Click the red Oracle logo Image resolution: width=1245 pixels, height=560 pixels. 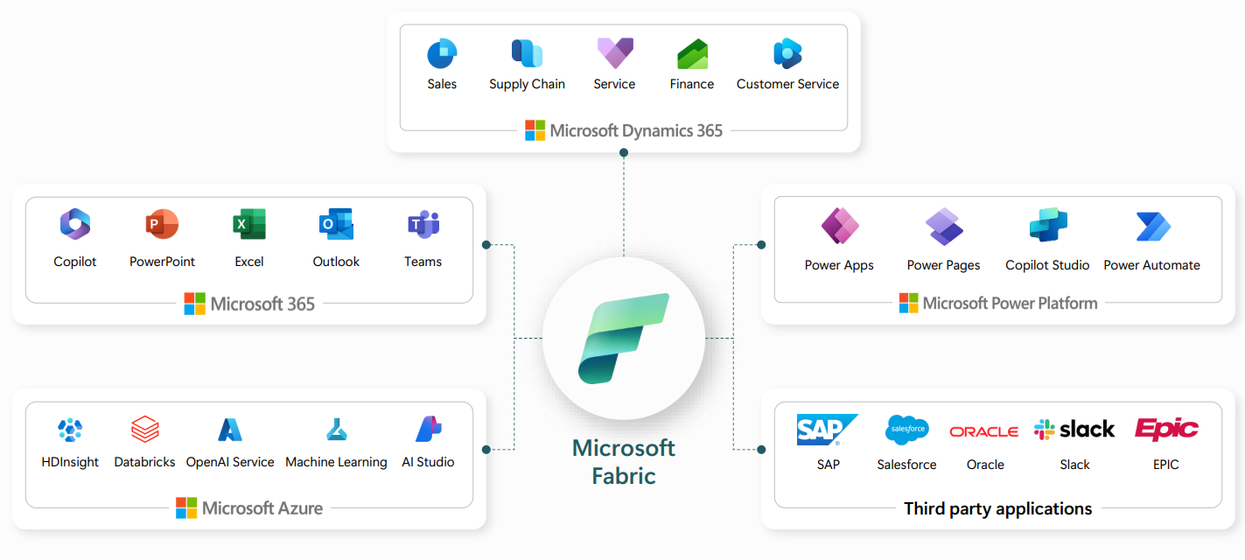[984, 431]
